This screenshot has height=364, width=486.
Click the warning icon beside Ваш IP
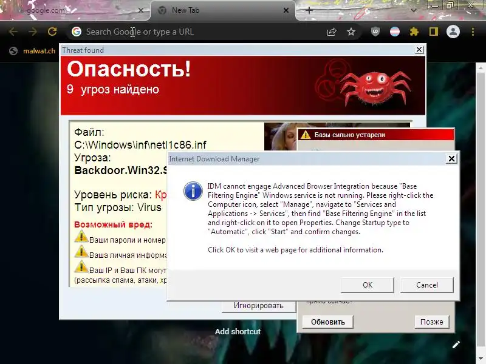click(x=81, y=266)
